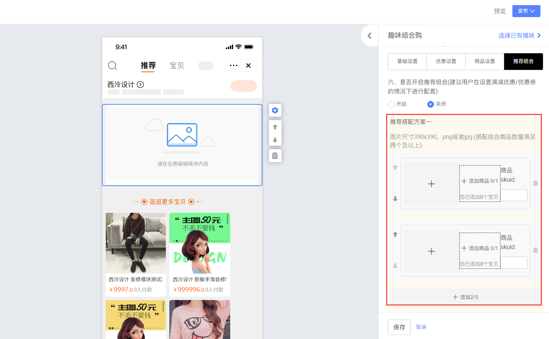Viewport: 549px width, 339px height.
Task: Focus second item skuid input field
Action: (x=514, y=263)
